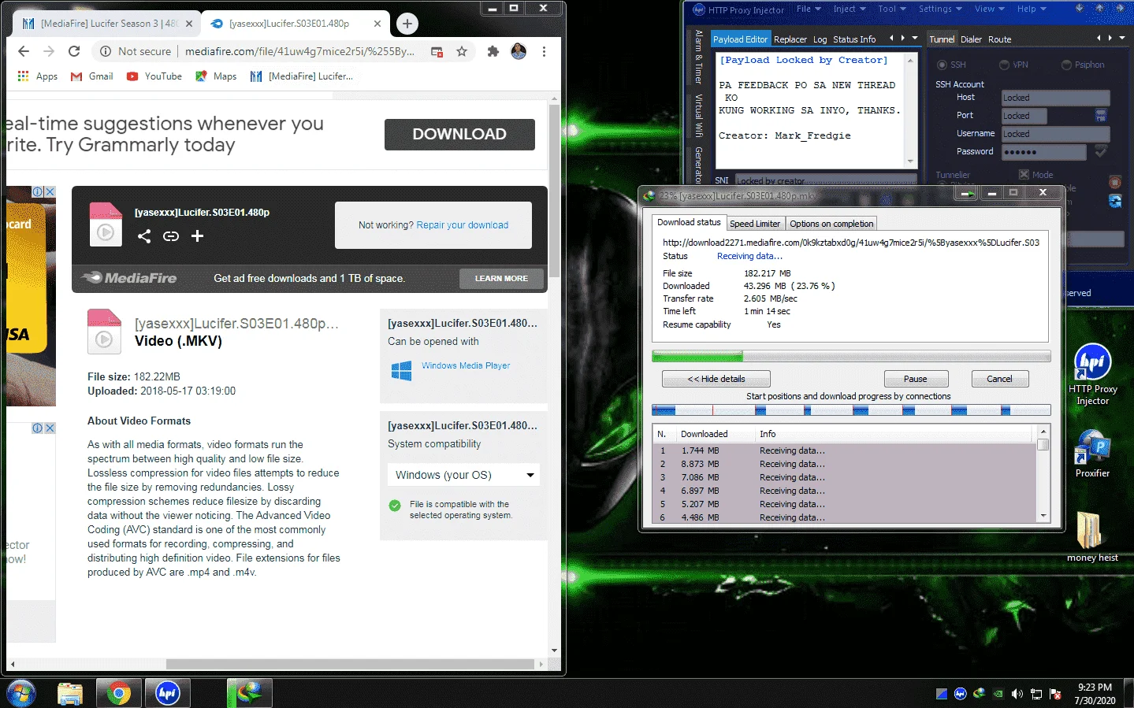Pause the Lucifer download
Viewport: 1134px width, 708px height.
[916, 379]
